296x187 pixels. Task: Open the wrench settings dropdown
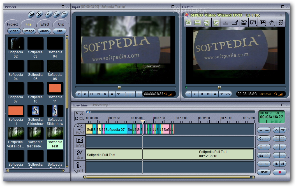253,23
